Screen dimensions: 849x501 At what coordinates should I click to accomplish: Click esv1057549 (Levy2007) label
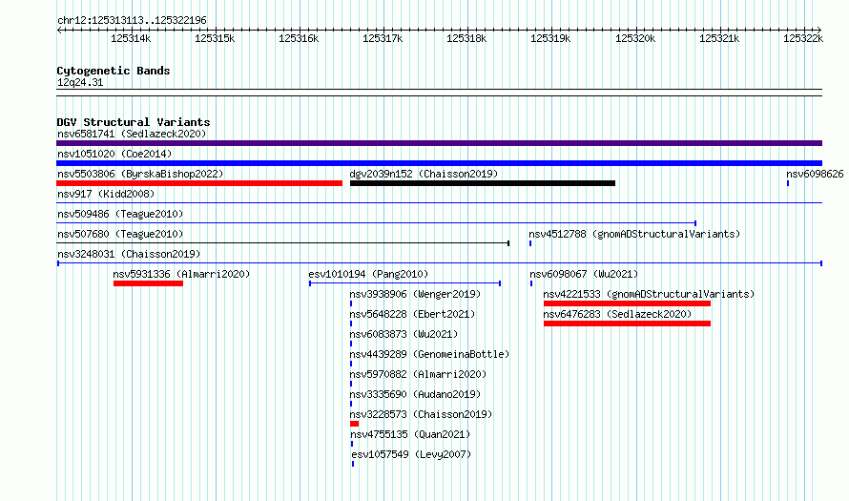(x=411, y=454)
